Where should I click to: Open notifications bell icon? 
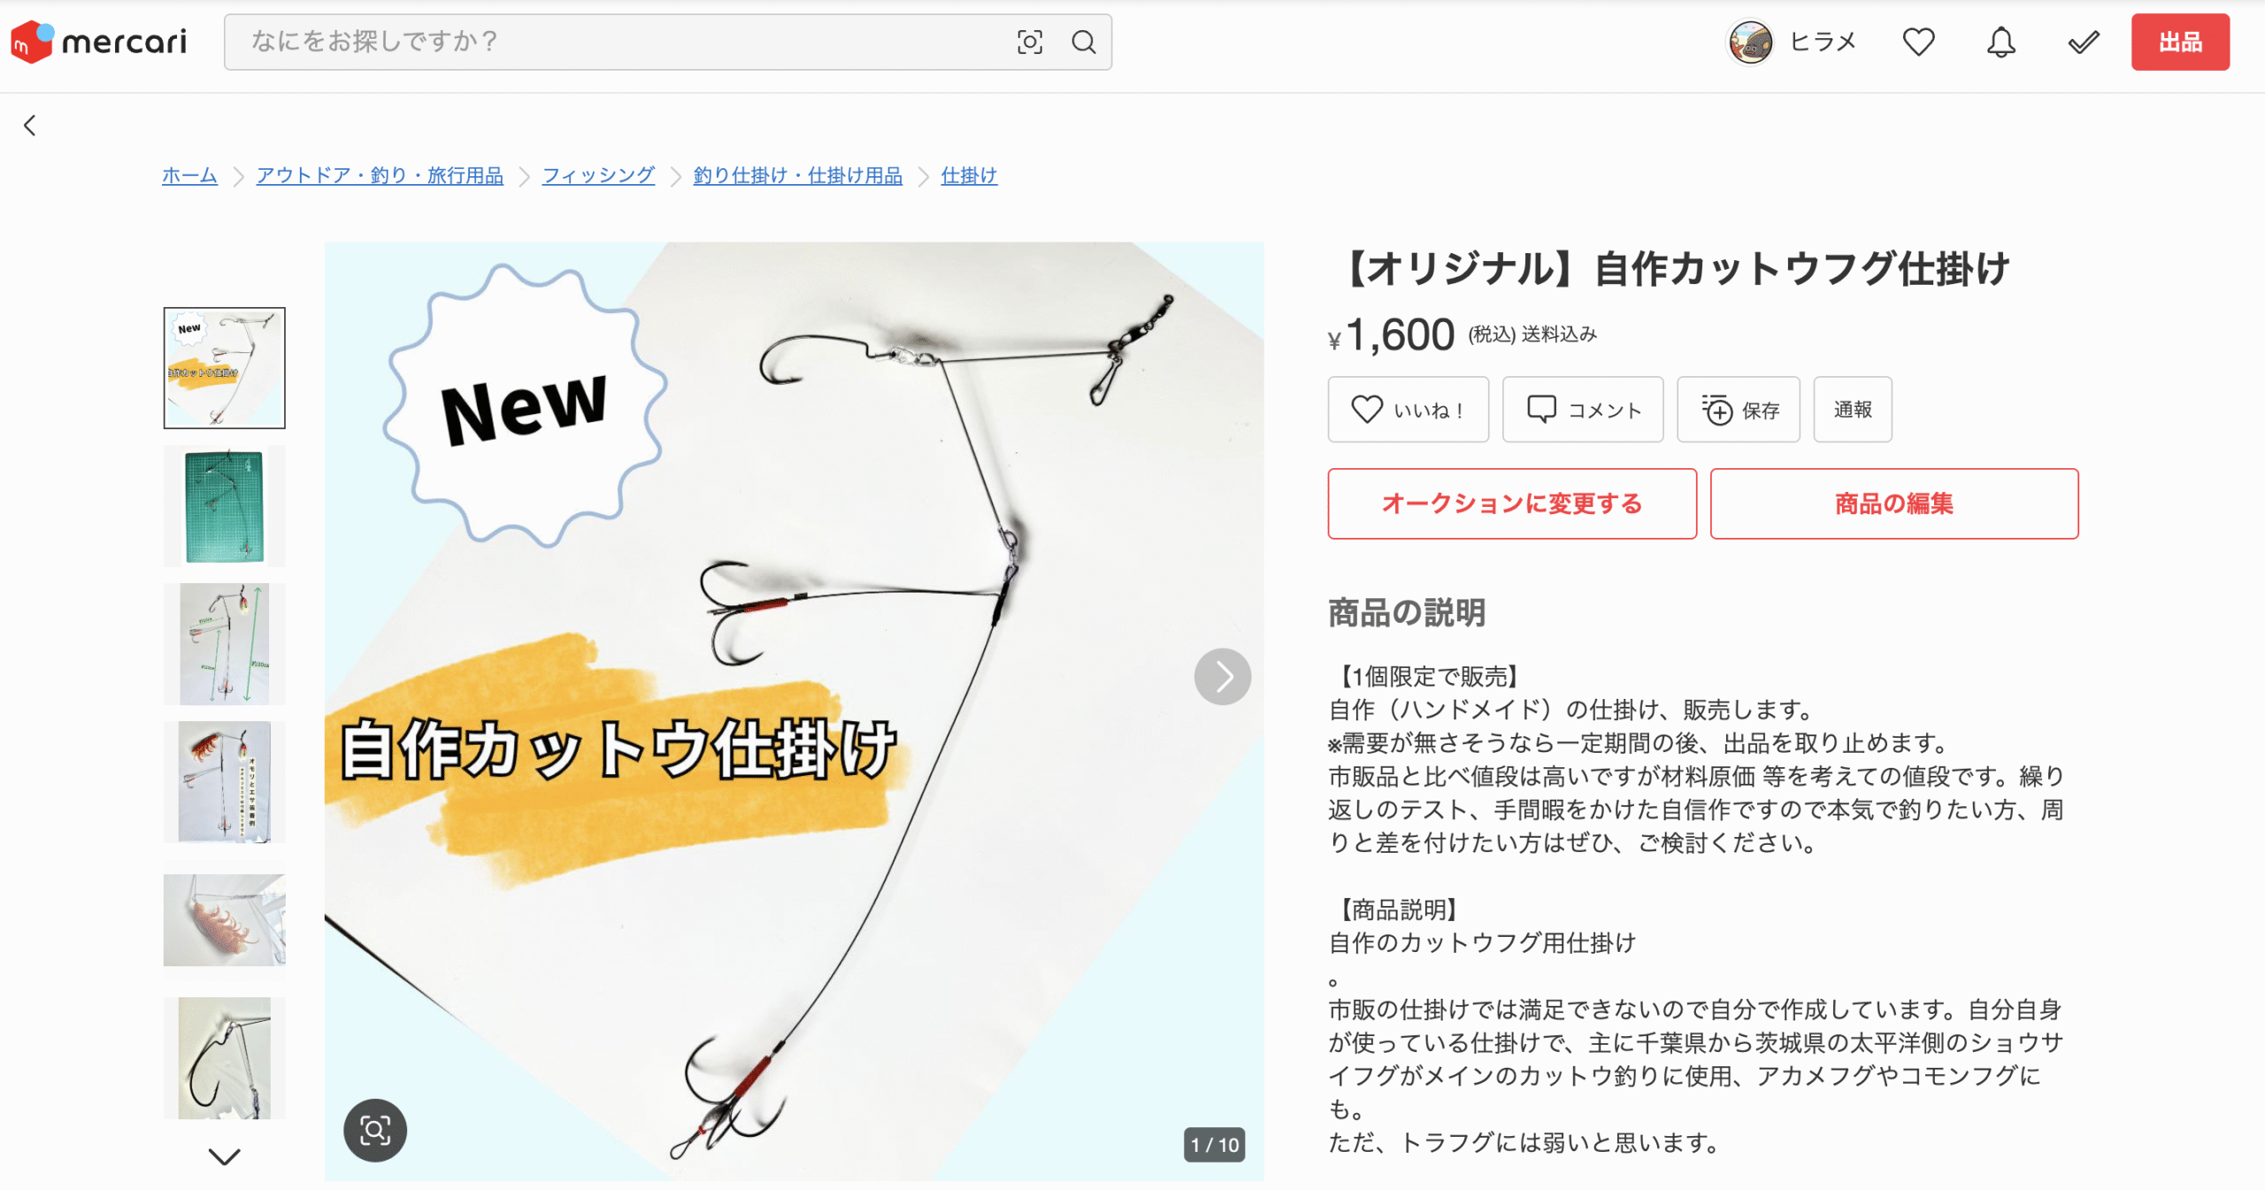click(2000, 42)
